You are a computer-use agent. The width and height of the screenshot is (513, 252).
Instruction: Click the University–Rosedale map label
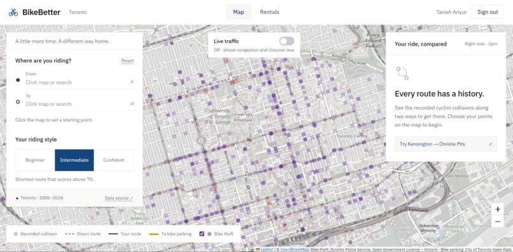click(x=242, y=117)
